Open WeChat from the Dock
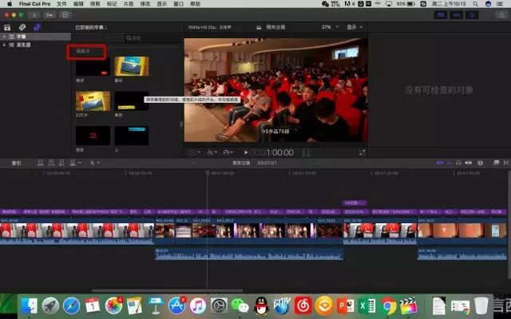Viewport: 511px width, 319px height. click(240, 305)
